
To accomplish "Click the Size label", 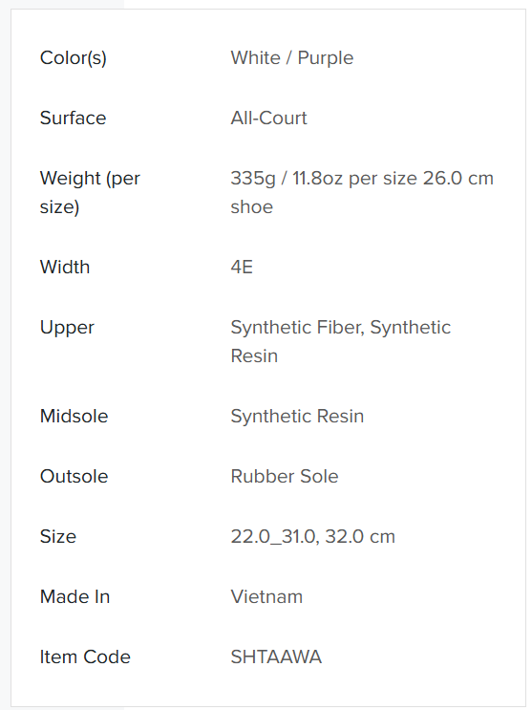I will coord(58,536).
